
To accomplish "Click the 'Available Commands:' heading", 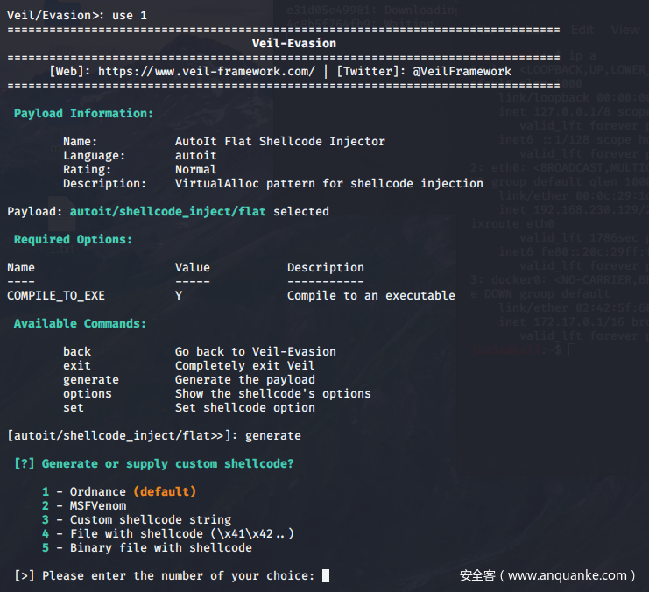I will pyautogui.click(x=80, y=323).
